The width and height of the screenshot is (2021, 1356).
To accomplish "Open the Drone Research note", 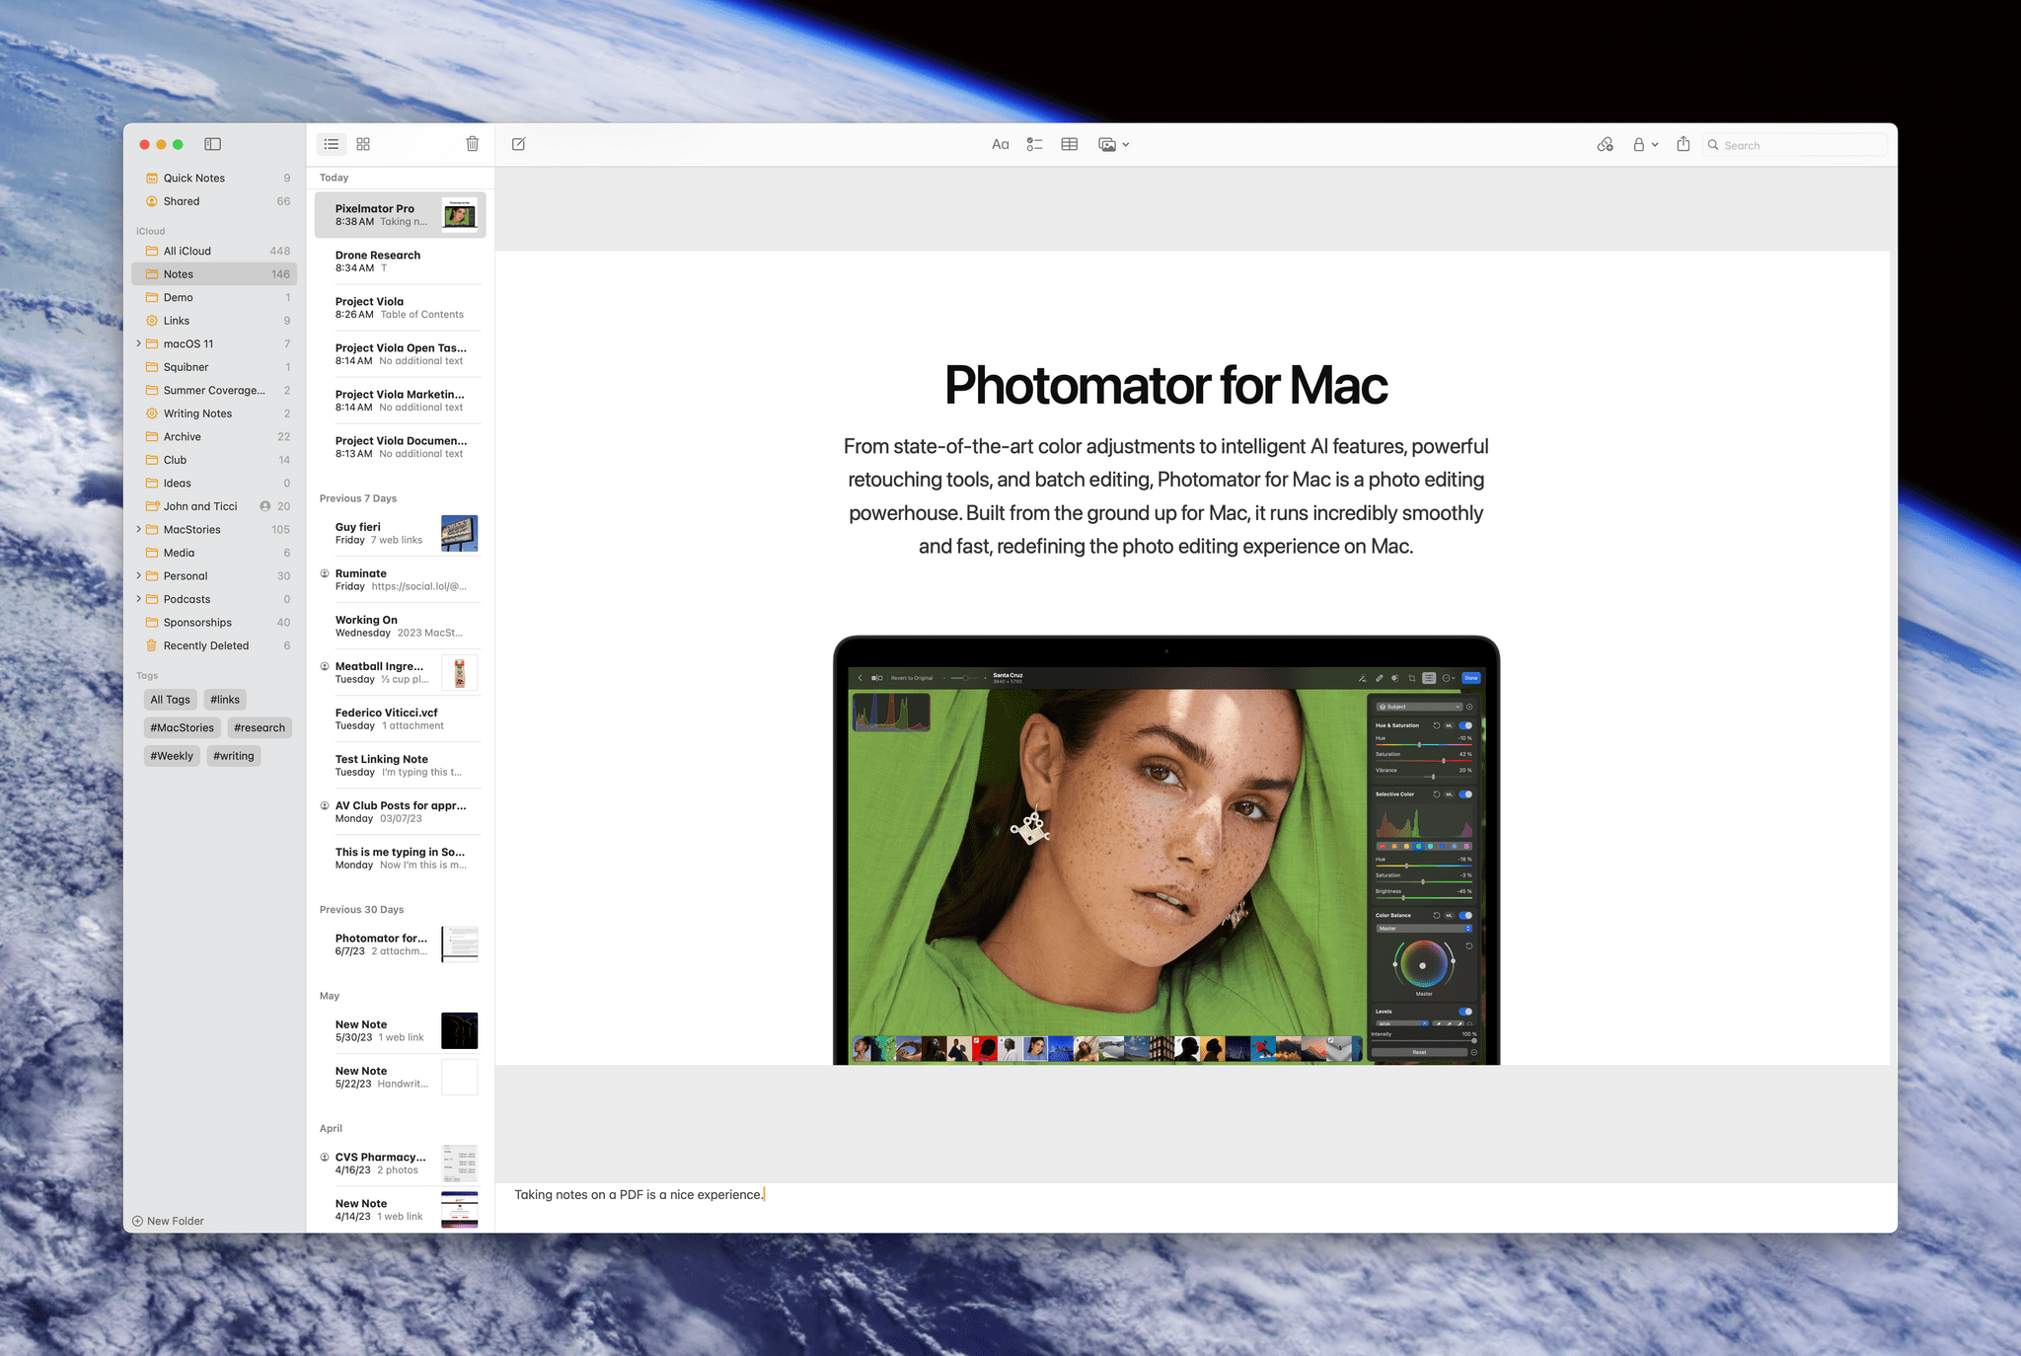I will click(400, 262).
